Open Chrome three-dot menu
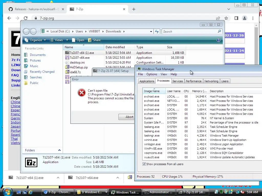The image size is (262, 196). pyautogui.click(x=253, y=18)
